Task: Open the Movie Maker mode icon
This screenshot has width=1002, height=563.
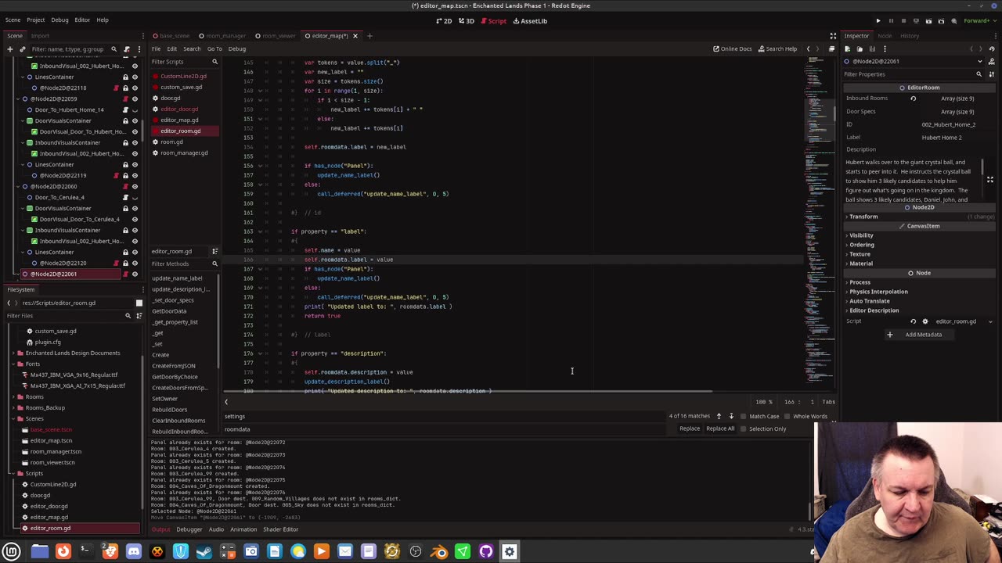Action: (x=953, y=21)
